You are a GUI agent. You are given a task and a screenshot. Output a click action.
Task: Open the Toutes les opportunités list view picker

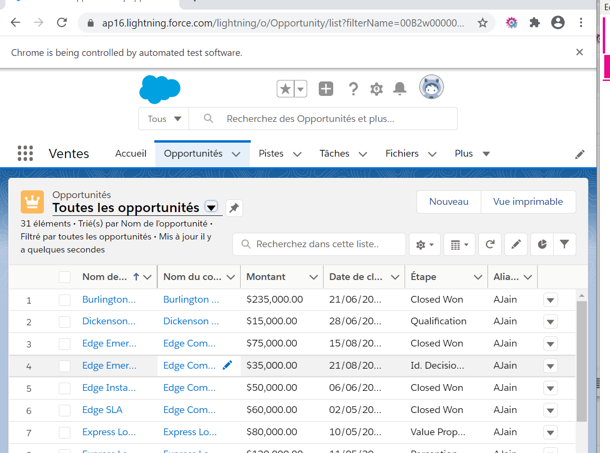point(211,207)
